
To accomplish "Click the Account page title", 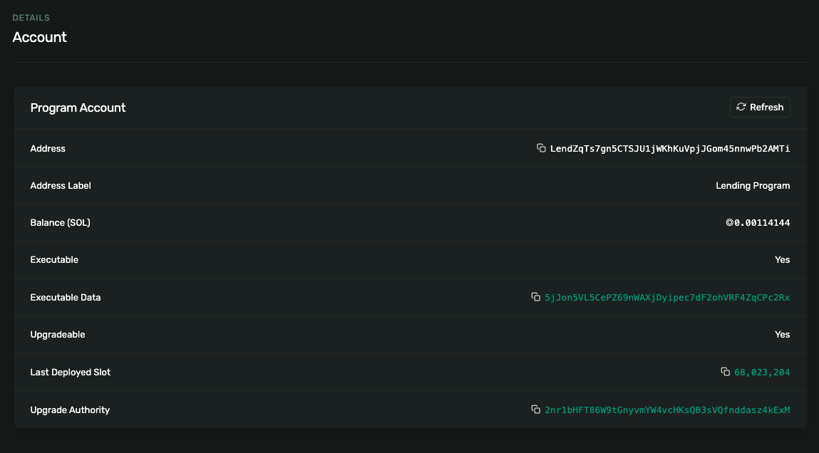I will (x=40, y=37).
